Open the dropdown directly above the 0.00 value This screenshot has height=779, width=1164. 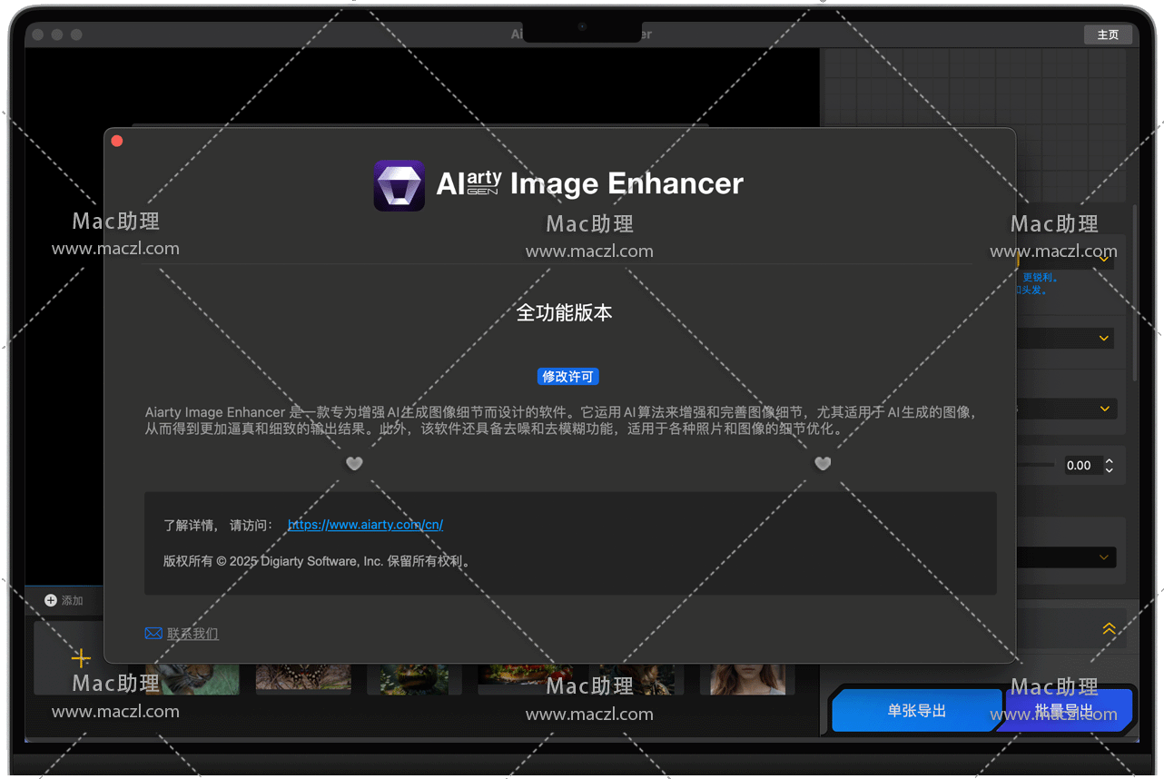point(1066,409)
